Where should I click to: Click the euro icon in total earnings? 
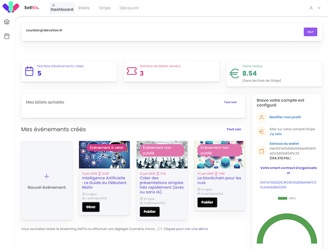(235, 73)
